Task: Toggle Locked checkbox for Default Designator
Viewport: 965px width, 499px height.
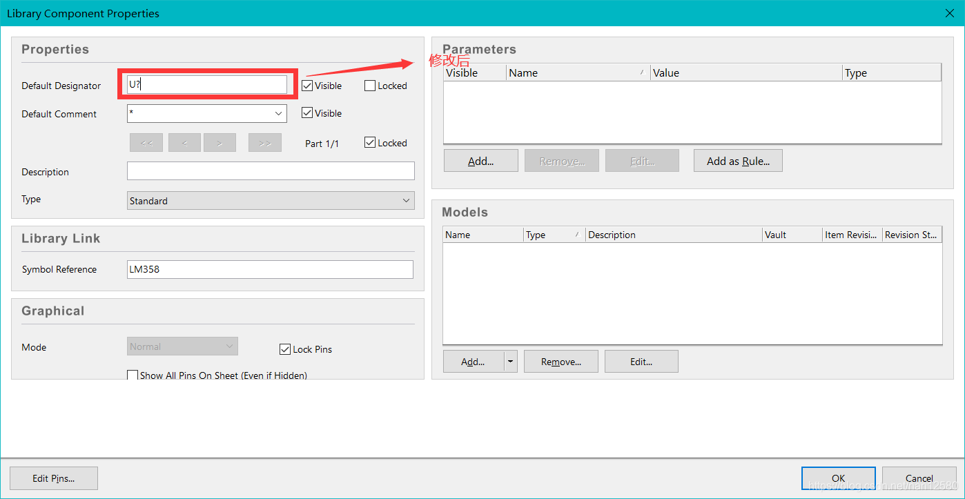Action: pyautogui.click(x=370, y=86)
